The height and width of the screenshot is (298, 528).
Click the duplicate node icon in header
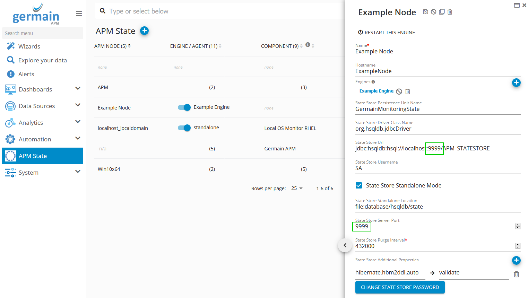tap(442, 12)
